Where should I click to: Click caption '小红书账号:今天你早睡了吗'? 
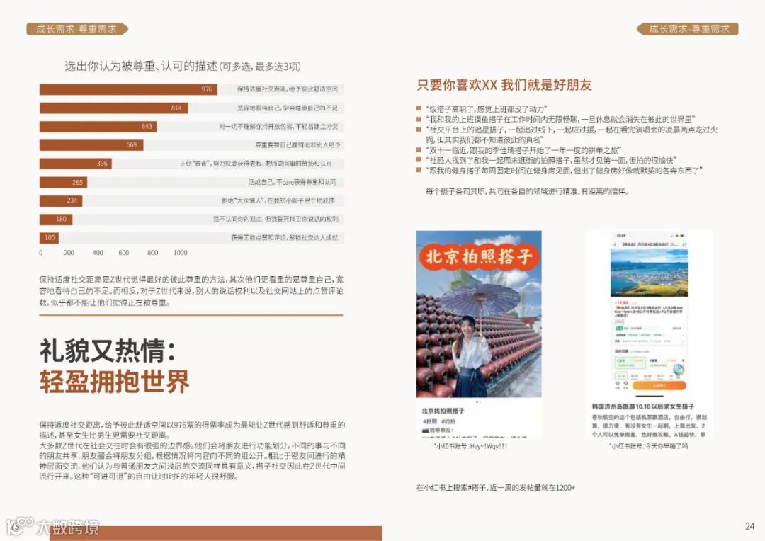click(648, 446)
